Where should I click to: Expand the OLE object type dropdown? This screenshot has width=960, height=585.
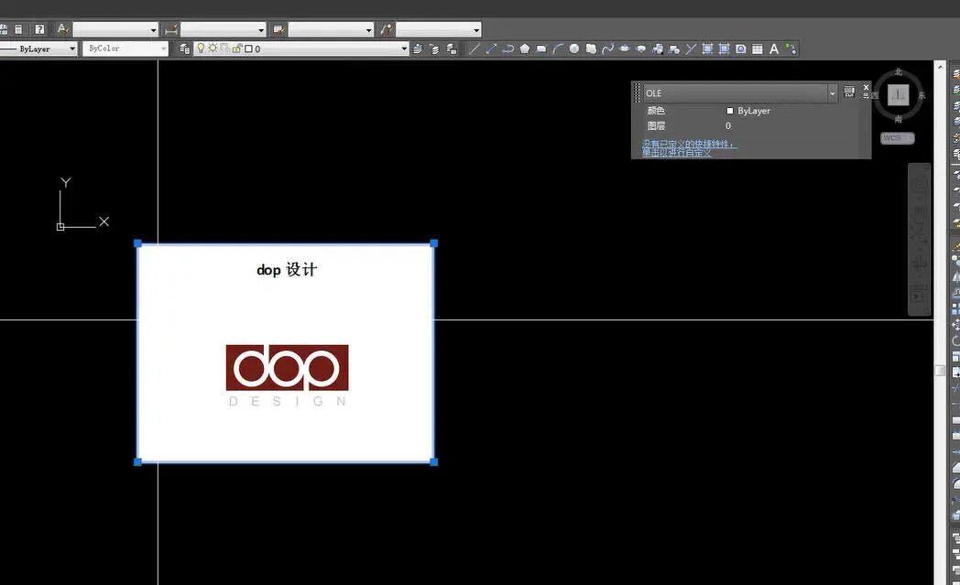point(832,93)
